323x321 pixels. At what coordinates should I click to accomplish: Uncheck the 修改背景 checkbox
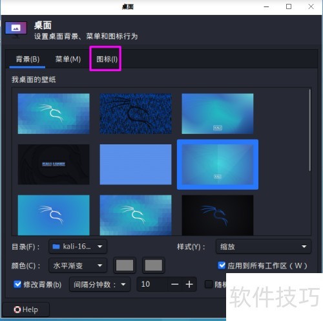(17, 284)
